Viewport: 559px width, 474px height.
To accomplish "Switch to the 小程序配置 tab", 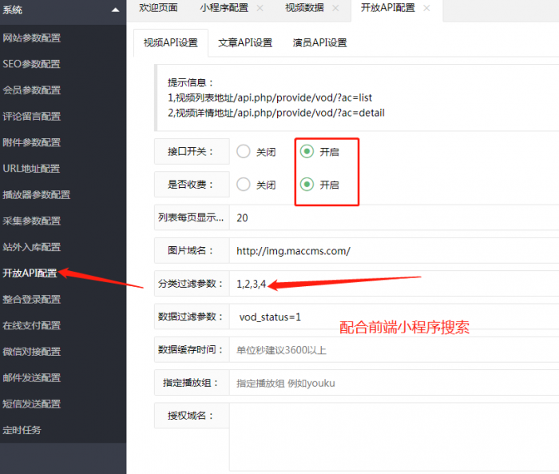I will [224, 8].
